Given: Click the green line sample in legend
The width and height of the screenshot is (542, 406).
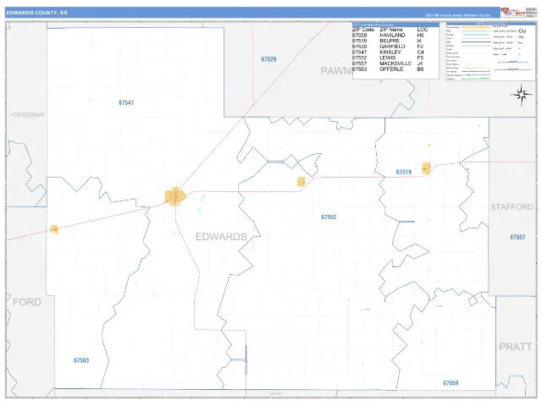Looking at the screenshot, I should (476, 79).
